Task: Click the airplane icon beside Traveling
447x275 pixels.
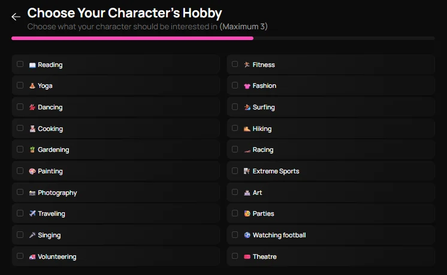Action: pos(32,214)
